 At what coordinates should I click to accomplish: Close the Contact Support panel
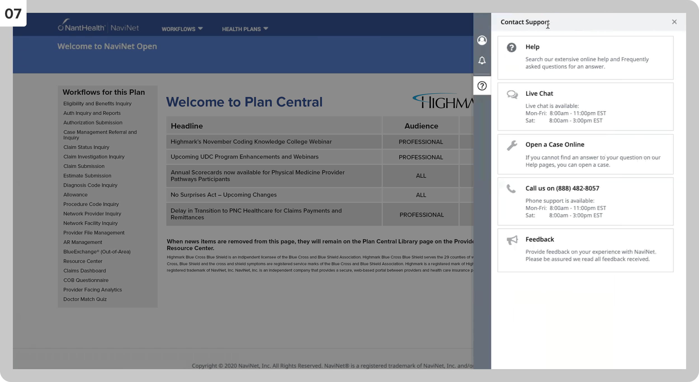coord(674,22)
